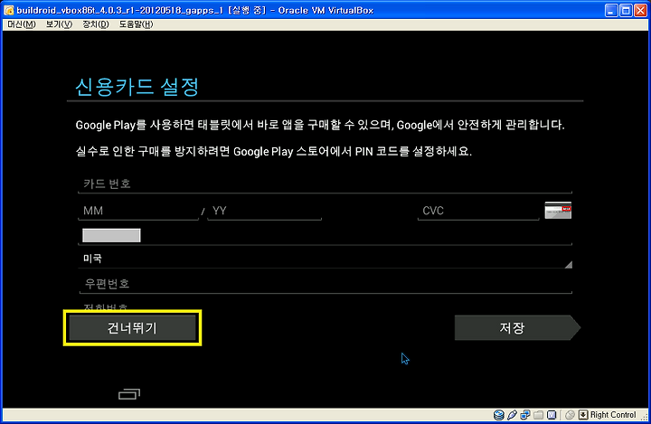Click the keyboard capture arrow icon
The width and height of the screenshot is (651, 424).
tap(583, 415)
